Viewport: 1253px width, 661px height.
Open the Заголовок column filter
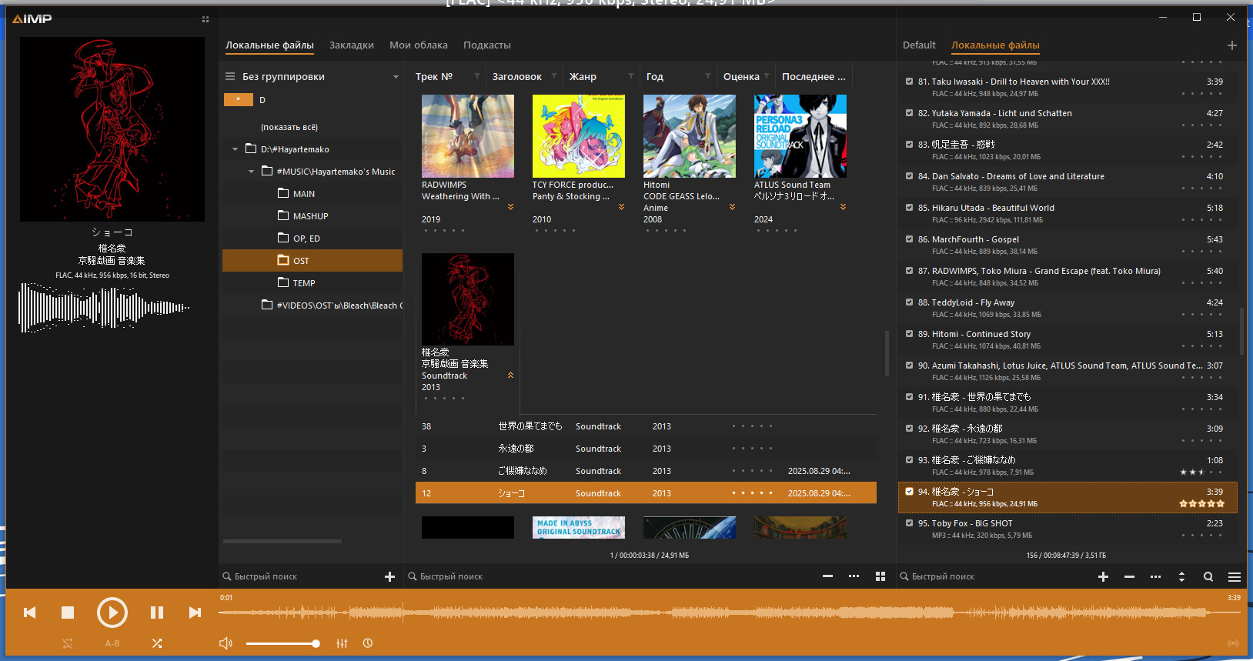pyautogui.click(x=554, y=76)
